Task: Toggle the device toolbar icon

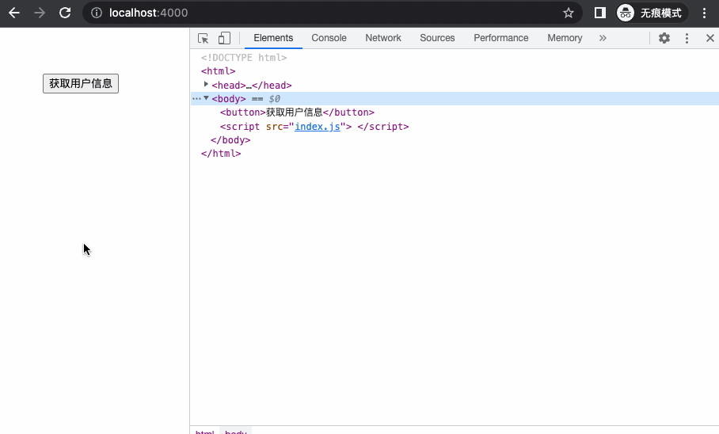Action: 224,38
